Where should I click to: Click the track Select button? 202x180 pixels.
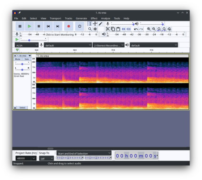(x=22, y=108)
